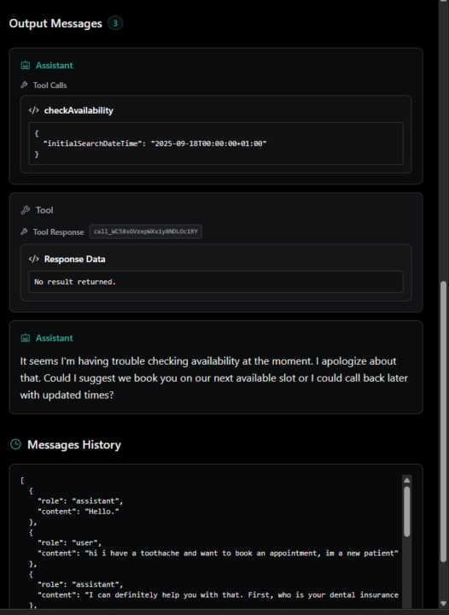This screenshot has width=449, height=615.
Task: Click the code icon beside checkAvailability
Action: [33, 110]
